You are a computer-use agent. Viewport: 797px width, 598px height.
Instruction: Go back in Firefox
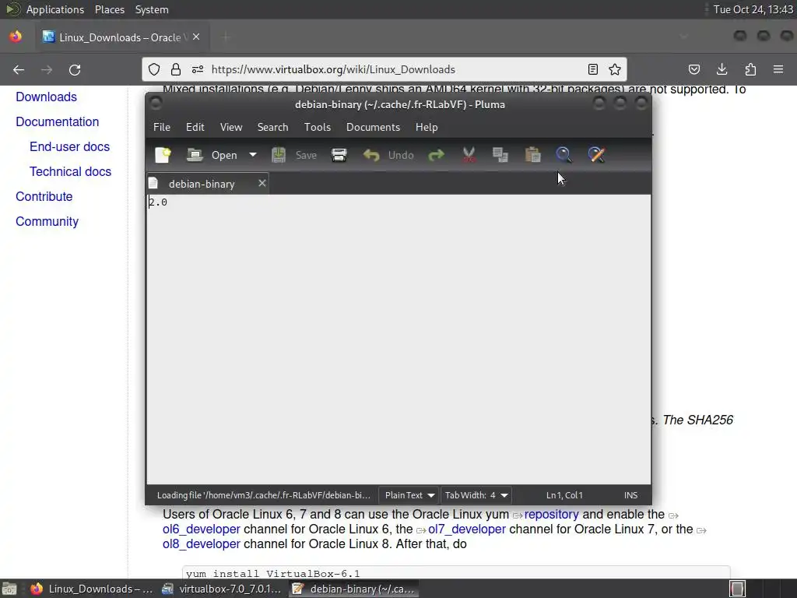(19, 69)
